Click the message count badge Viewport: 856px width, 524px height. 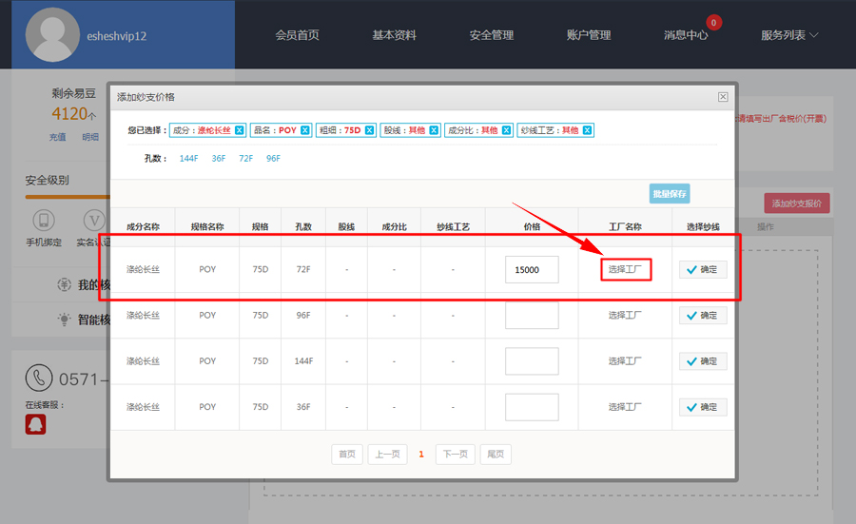[x=713, y=23]
